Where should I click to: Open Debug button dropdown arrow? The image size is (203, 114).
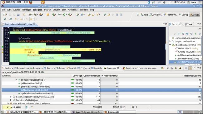pos(61,15)
